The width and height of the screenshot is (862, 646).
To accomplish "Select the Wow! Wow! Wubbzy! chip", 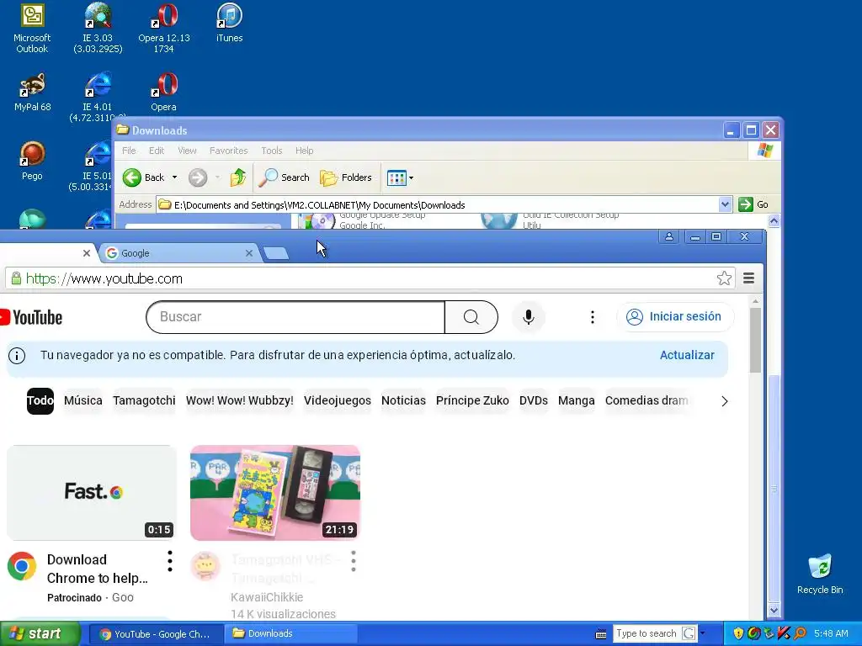I will 240,400.
